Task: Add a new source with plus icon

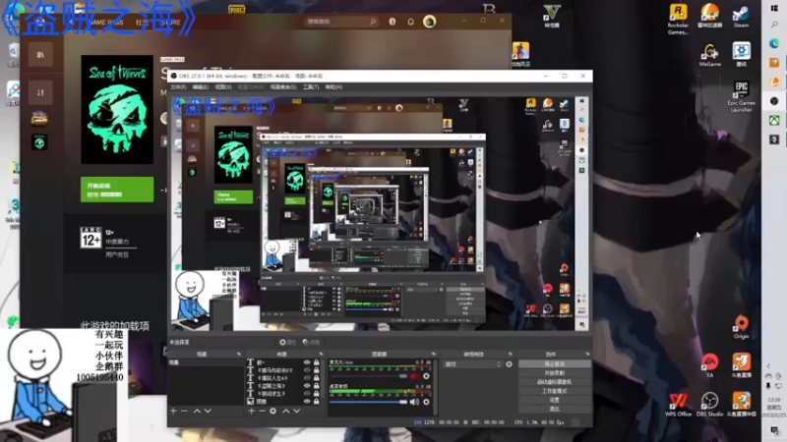Action: tap(252, 411)
